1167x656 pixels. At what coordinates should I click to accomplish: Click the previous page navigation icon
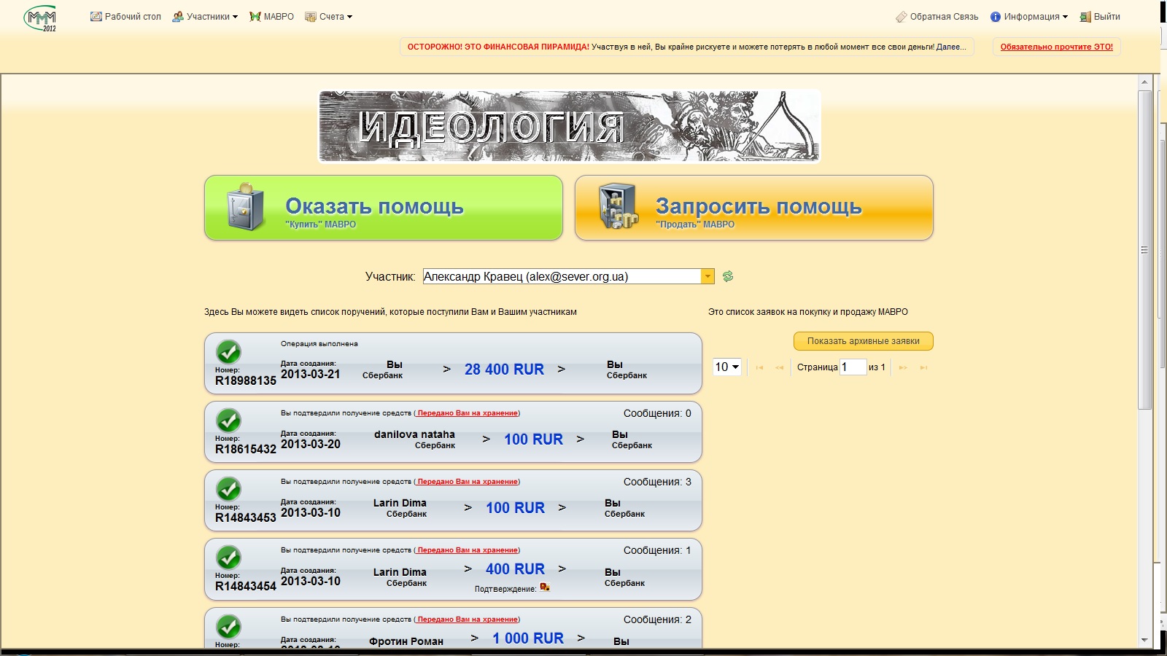[x=780, y=367]
